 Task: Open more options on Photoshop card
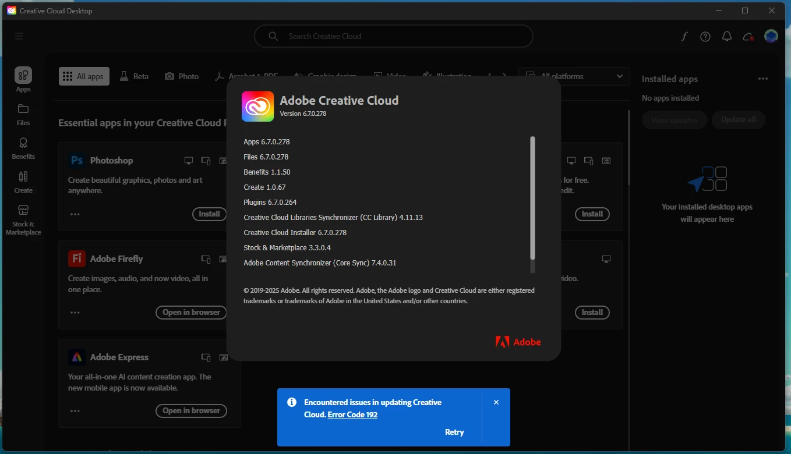tap(75, 214)
